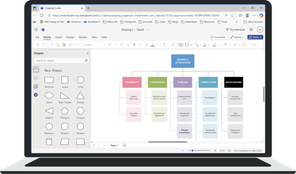Select the Rectangle shape in panel

pyautogui.click(x=49, y=80)
